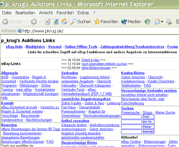Open the Forum link
The height and width of the screenshot is (147, 179).
tap(173, 47)
